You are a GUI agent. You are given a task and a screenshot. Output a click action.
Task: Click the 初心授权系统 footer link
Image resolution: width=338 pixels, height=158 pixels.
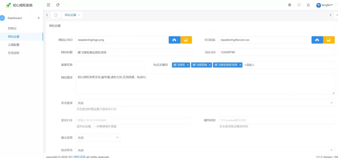pos(77,157)
